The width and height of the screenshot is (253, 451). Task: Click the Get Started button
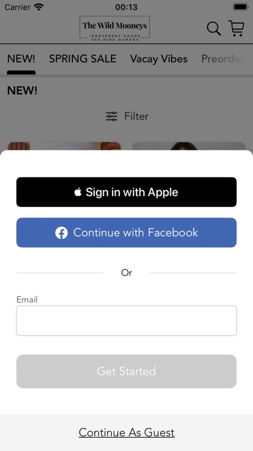126,372
